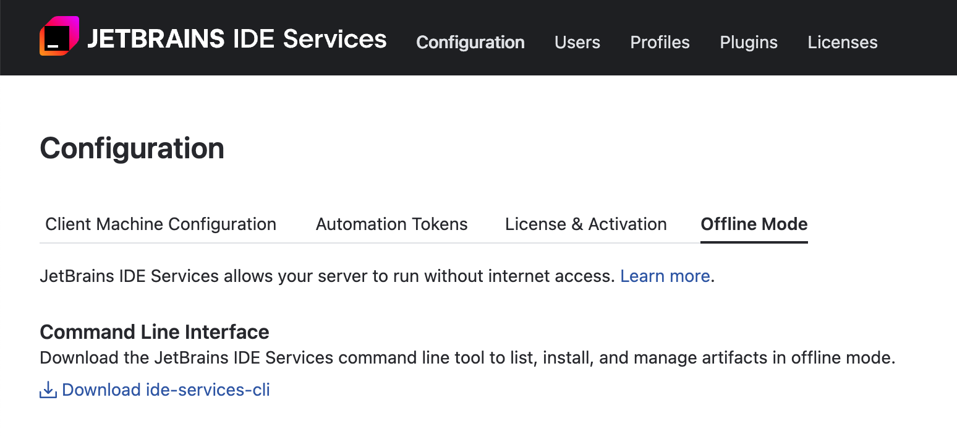Open the License & Activation tab
Viewport: 957px width, 439px height.
coord(585,224)
